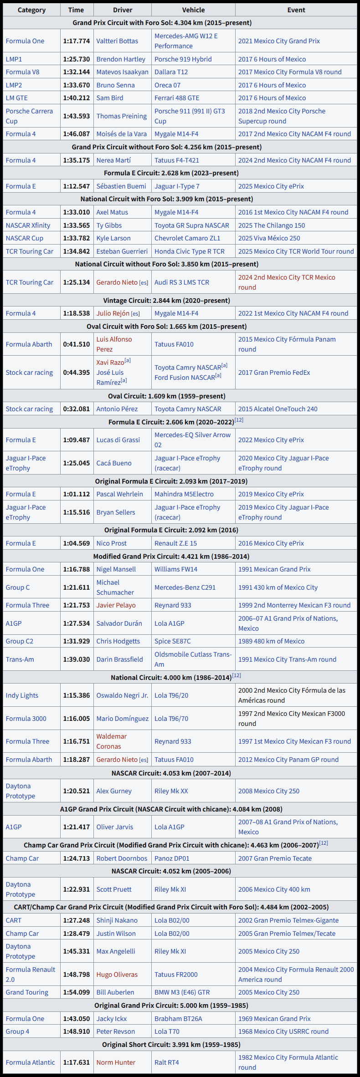Open the Oliver Jarvis link
Viewport: 360px width, 1077px height.
point(115,827)
